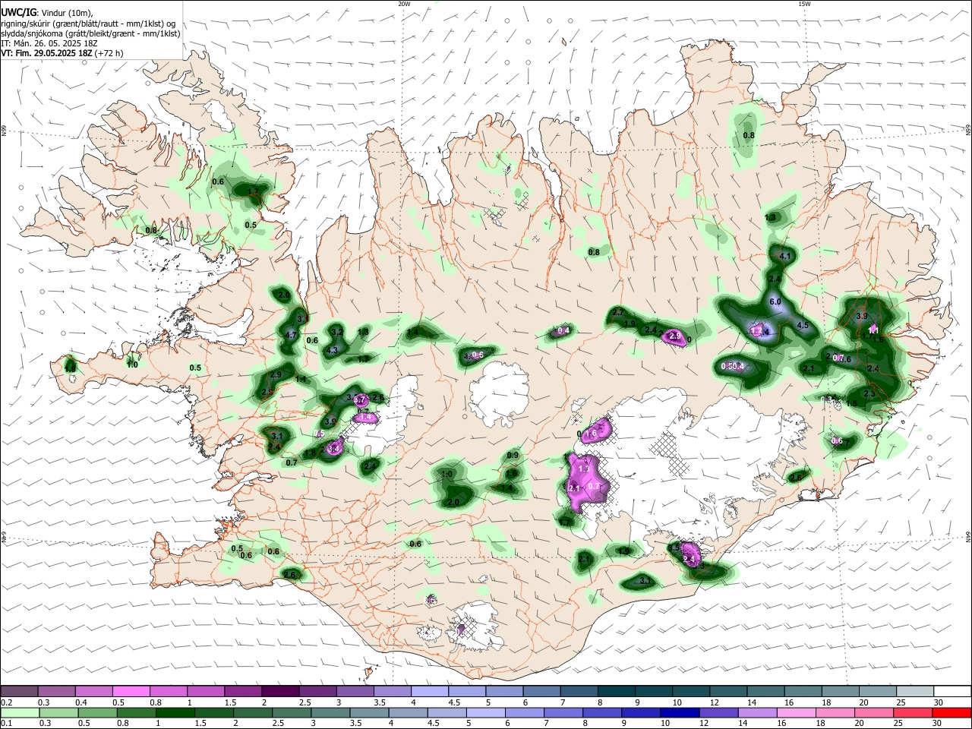Select the bright pink 0.5–0.8 snow swatch
This screenshot has width=972, height=729.
131,692
